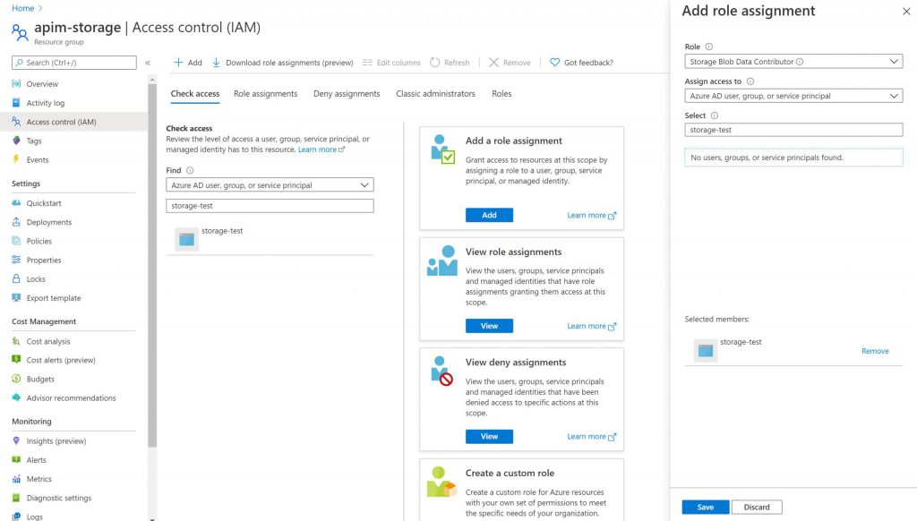
Task: Click the Events lightning icon
Action: click(16, 159)
